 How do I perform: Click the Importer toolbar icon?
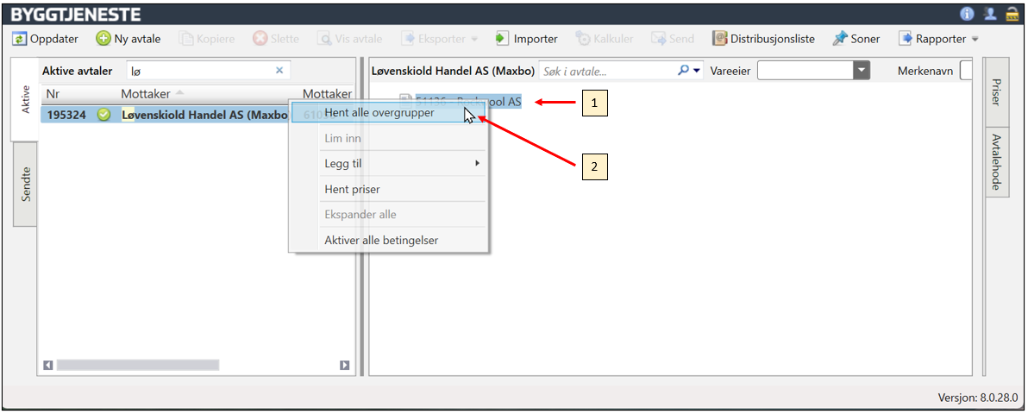(x=503, y=39)
